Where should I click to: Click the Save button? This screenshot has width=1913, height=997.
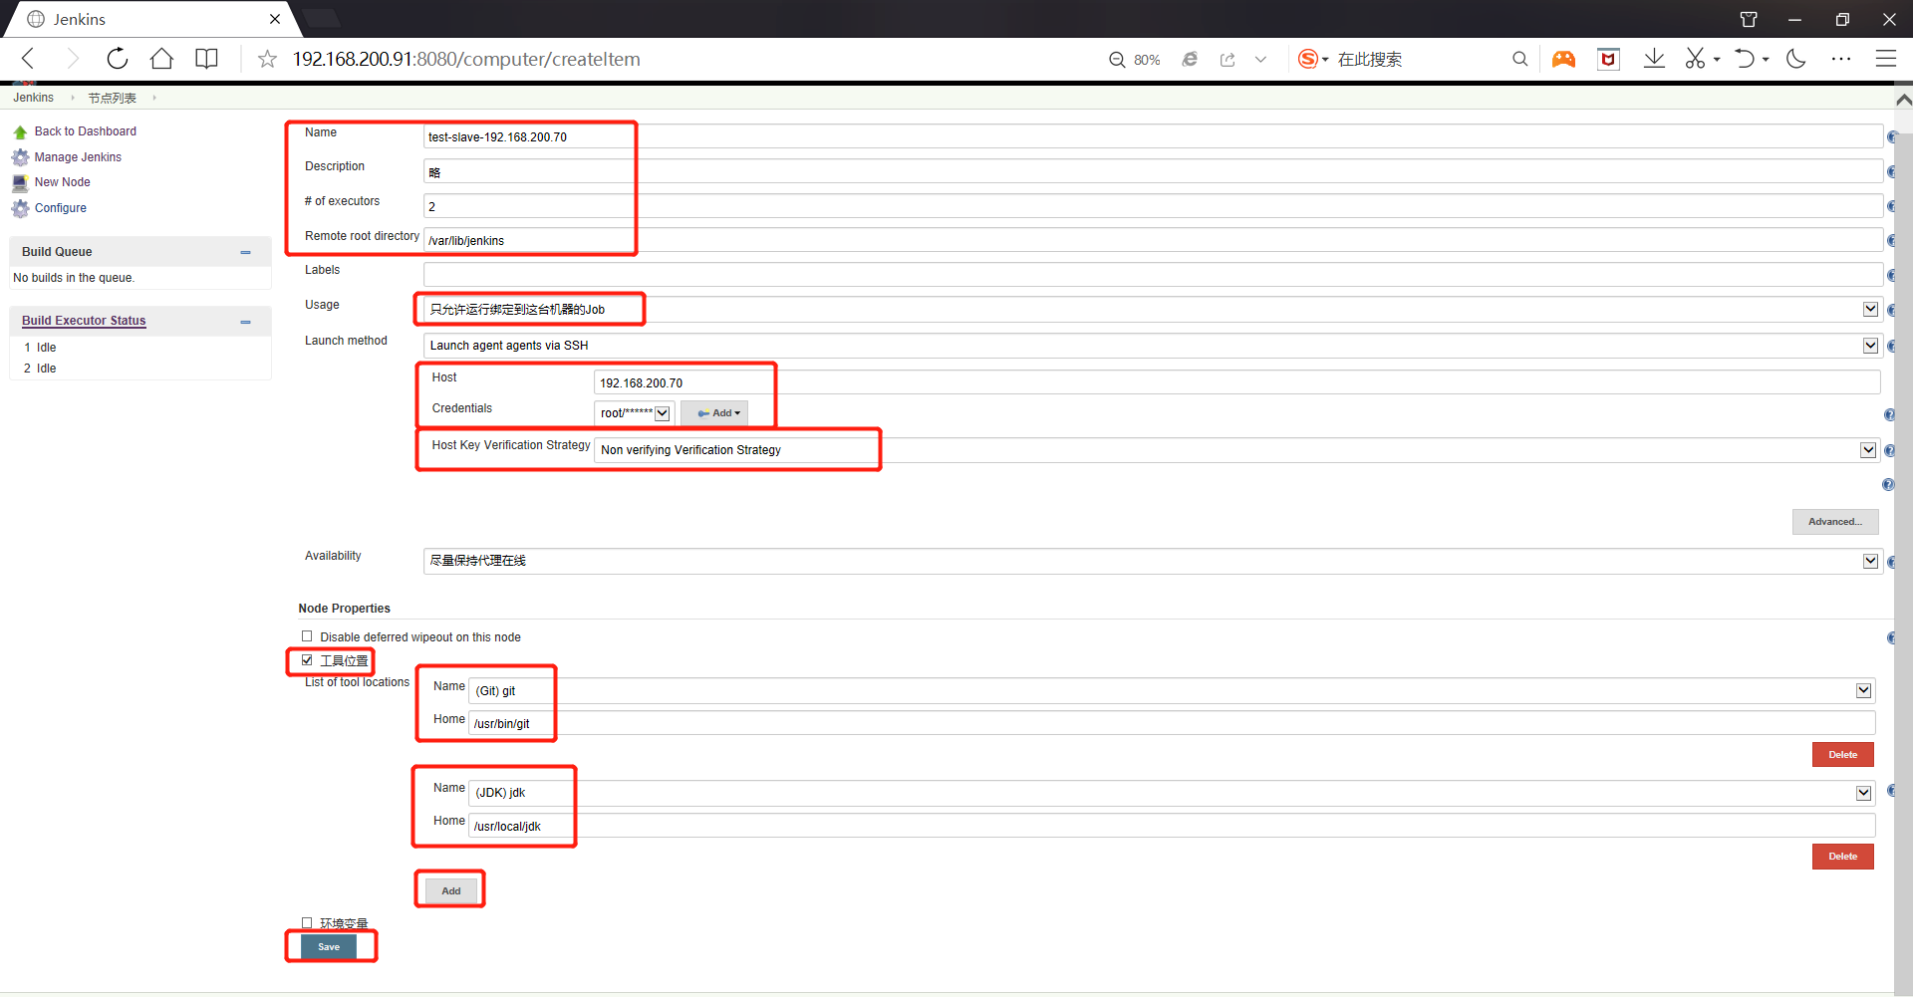point(329,947)
